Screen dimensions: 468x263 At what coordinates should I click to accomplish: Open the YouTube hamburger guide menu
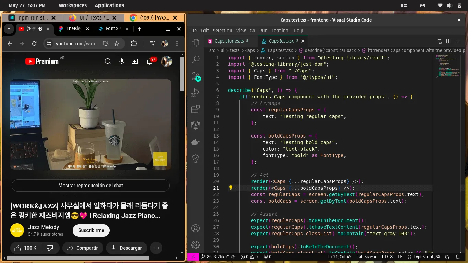[12, 61]
